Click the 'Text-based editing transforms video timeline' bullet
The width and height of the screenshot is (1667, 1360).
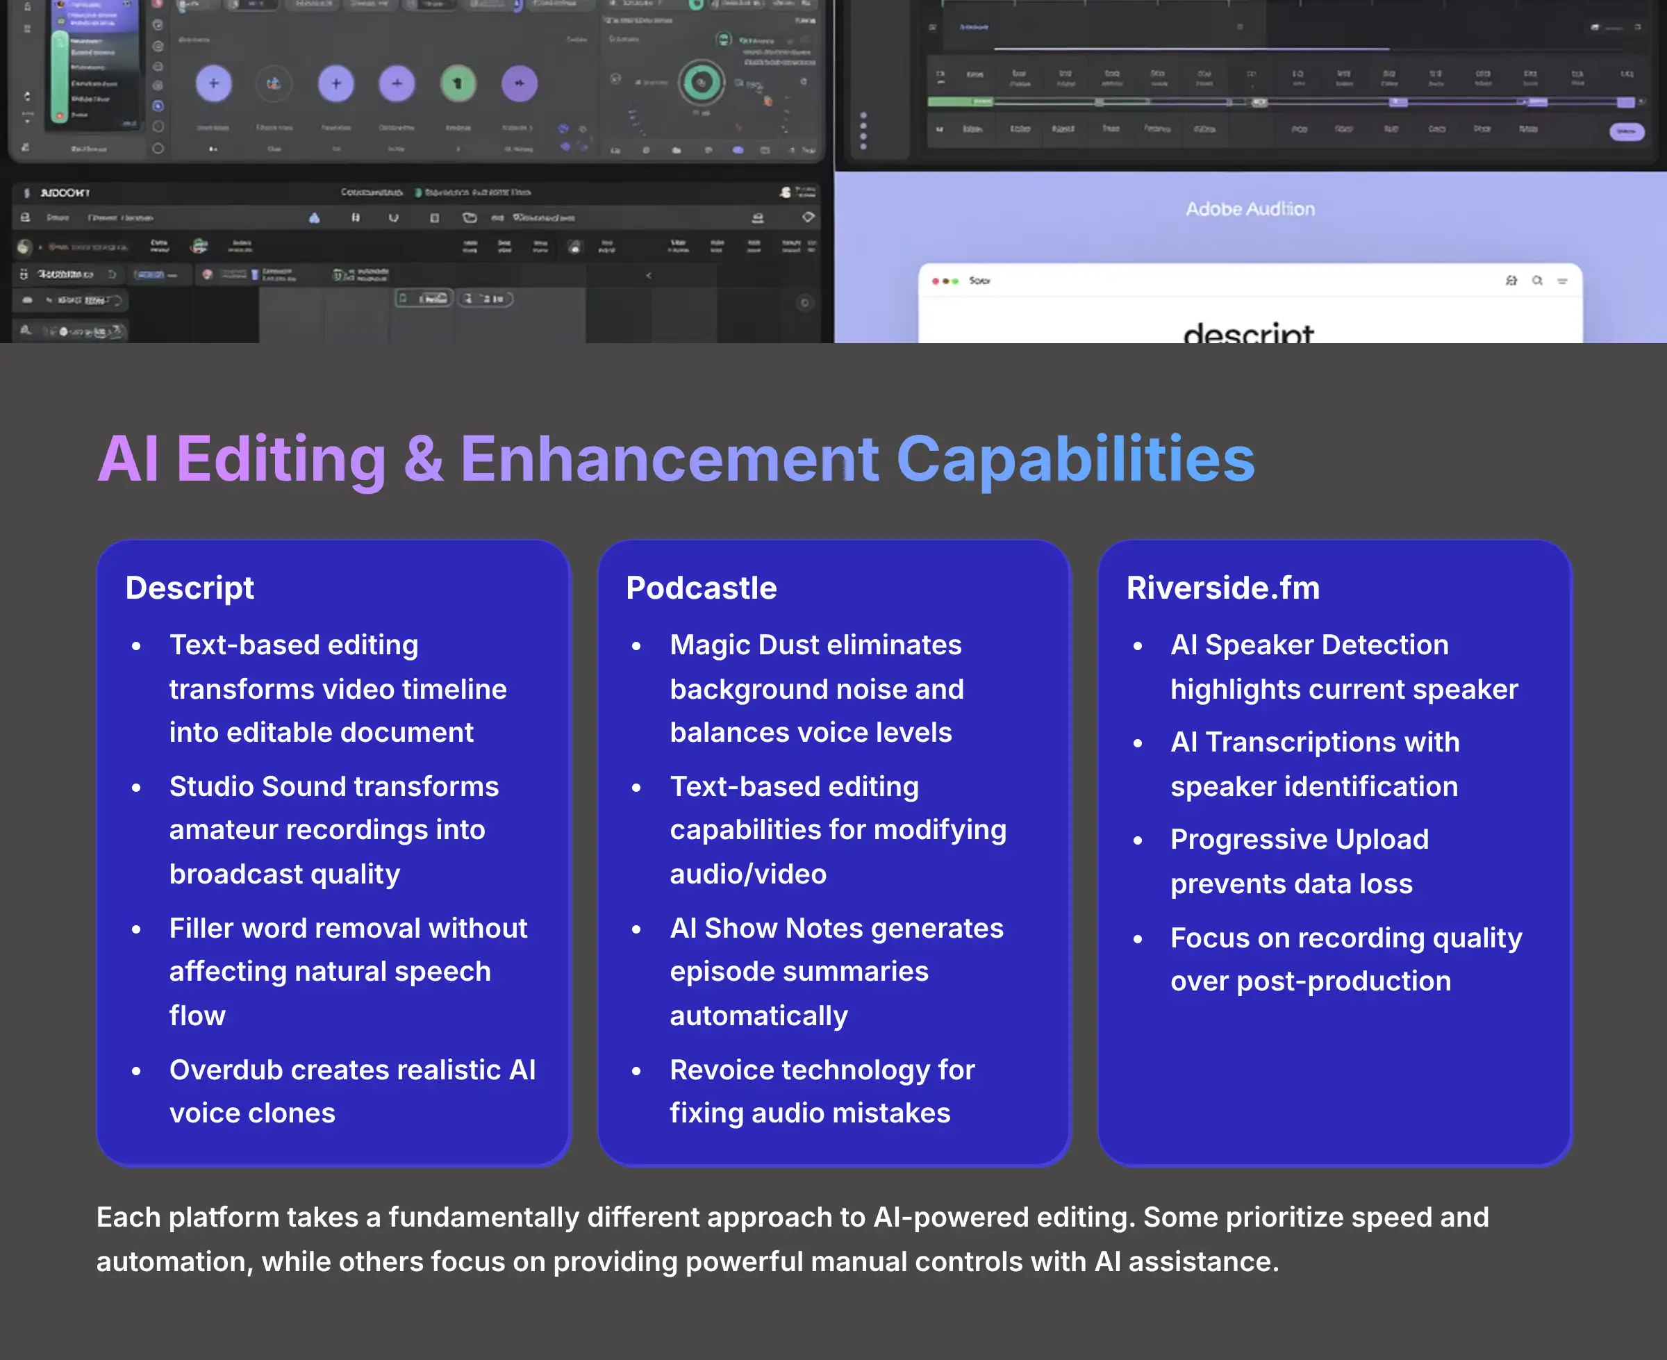pos(338,688)
